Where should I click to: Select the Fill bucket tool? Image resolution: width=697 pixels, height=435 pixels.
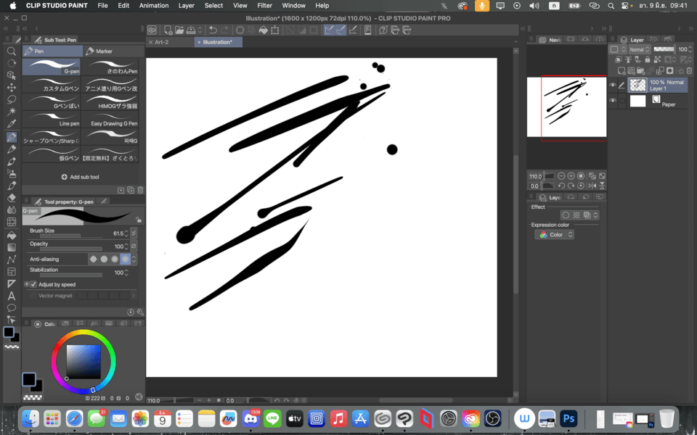tap(12, 235)
